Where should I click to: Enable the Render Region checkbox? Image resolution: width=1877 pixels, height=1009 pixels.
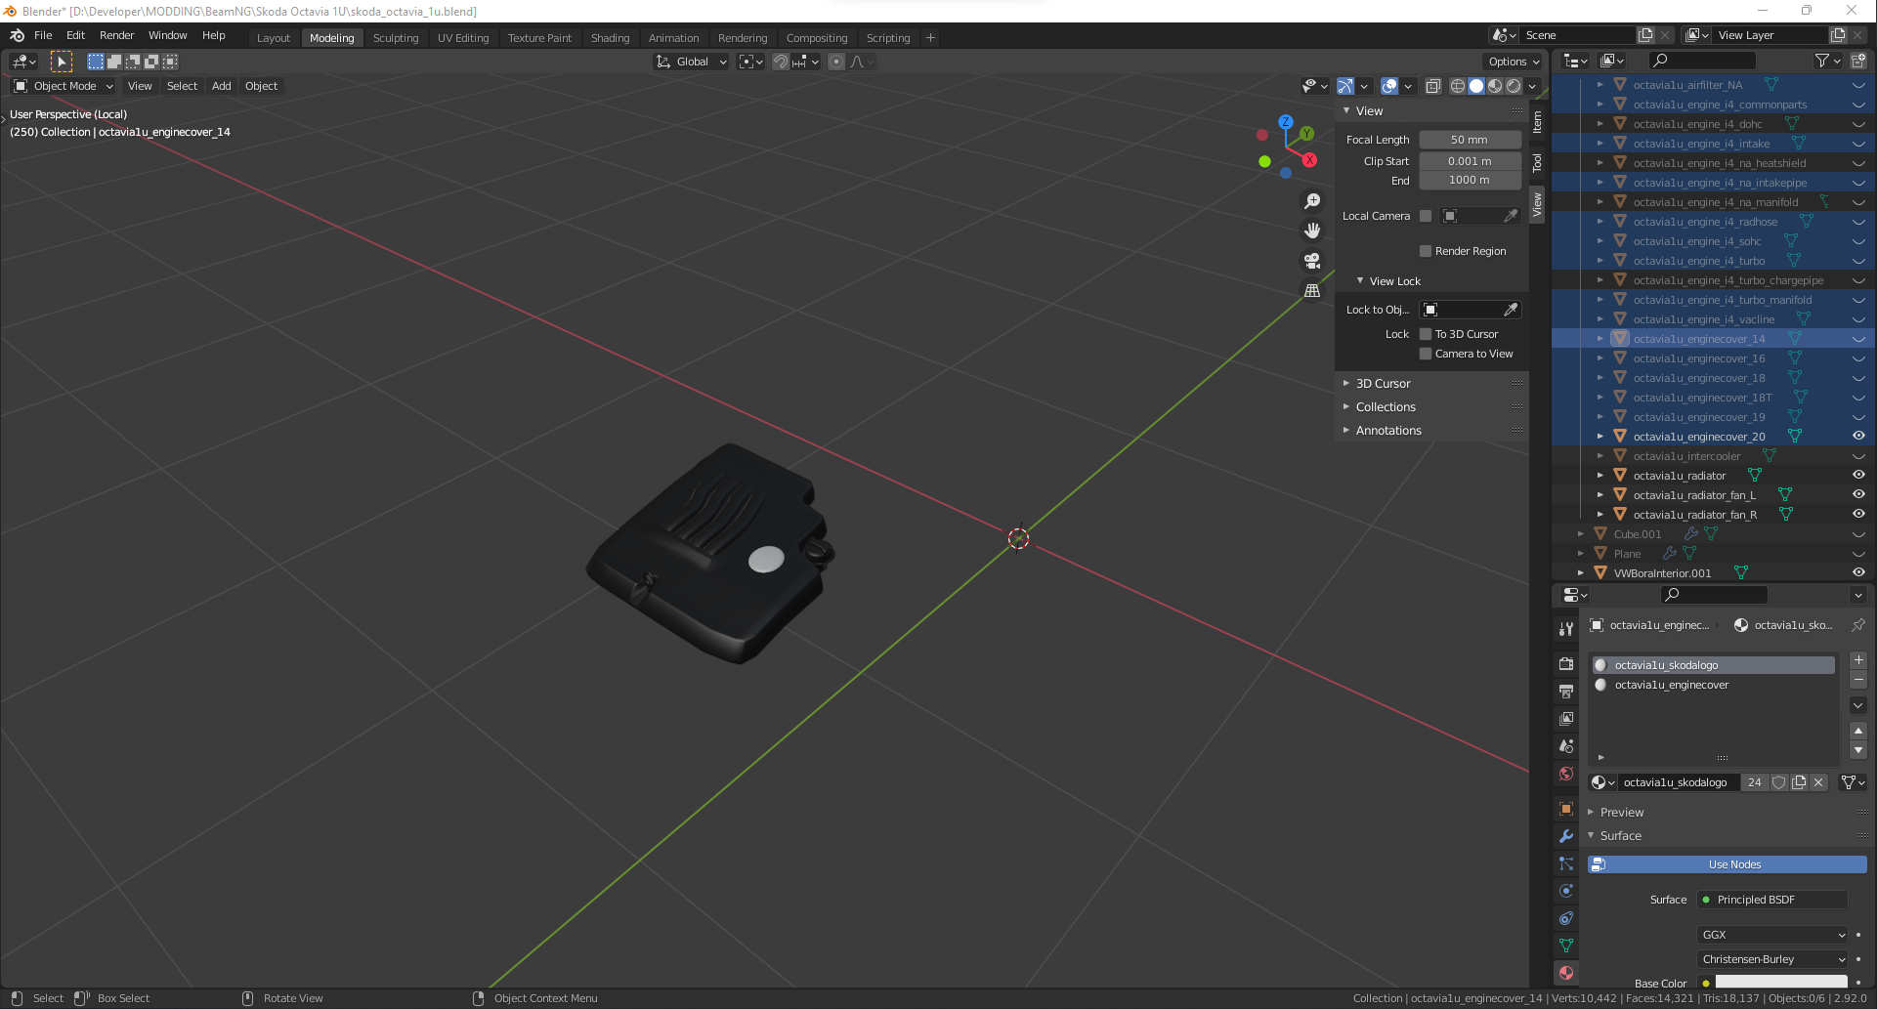click(1426, 251)
